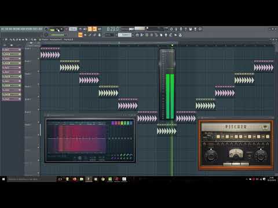Screen dimensions: 278x208
Task: Open the HELP menu
Action: tap(40, 29)
